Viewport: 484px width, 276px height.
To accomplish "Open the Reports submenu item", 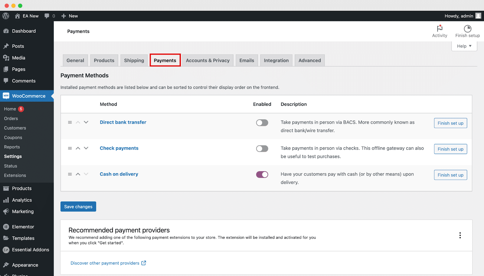I will (x=12, y=147).
